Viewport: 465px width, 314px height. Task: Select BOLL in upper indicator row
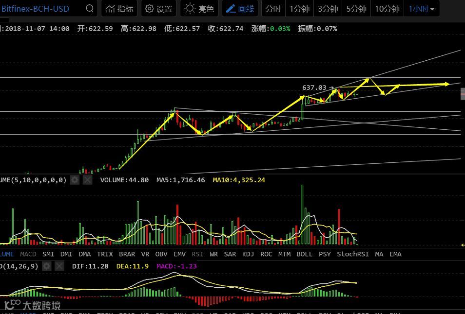click(305, 254)
